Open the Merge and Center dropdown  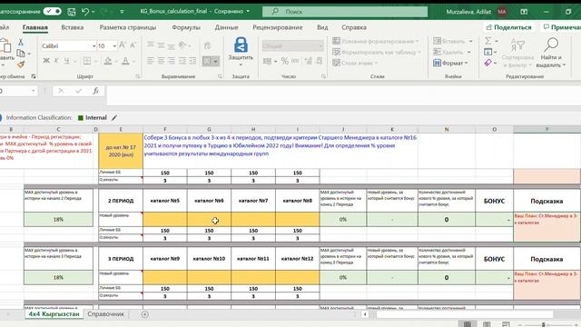(216, 61)
